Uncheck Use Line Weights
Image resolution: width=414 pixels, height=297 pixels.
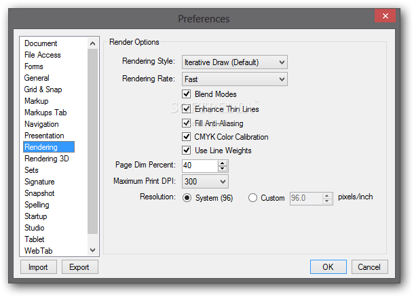(x=187, y=151)
